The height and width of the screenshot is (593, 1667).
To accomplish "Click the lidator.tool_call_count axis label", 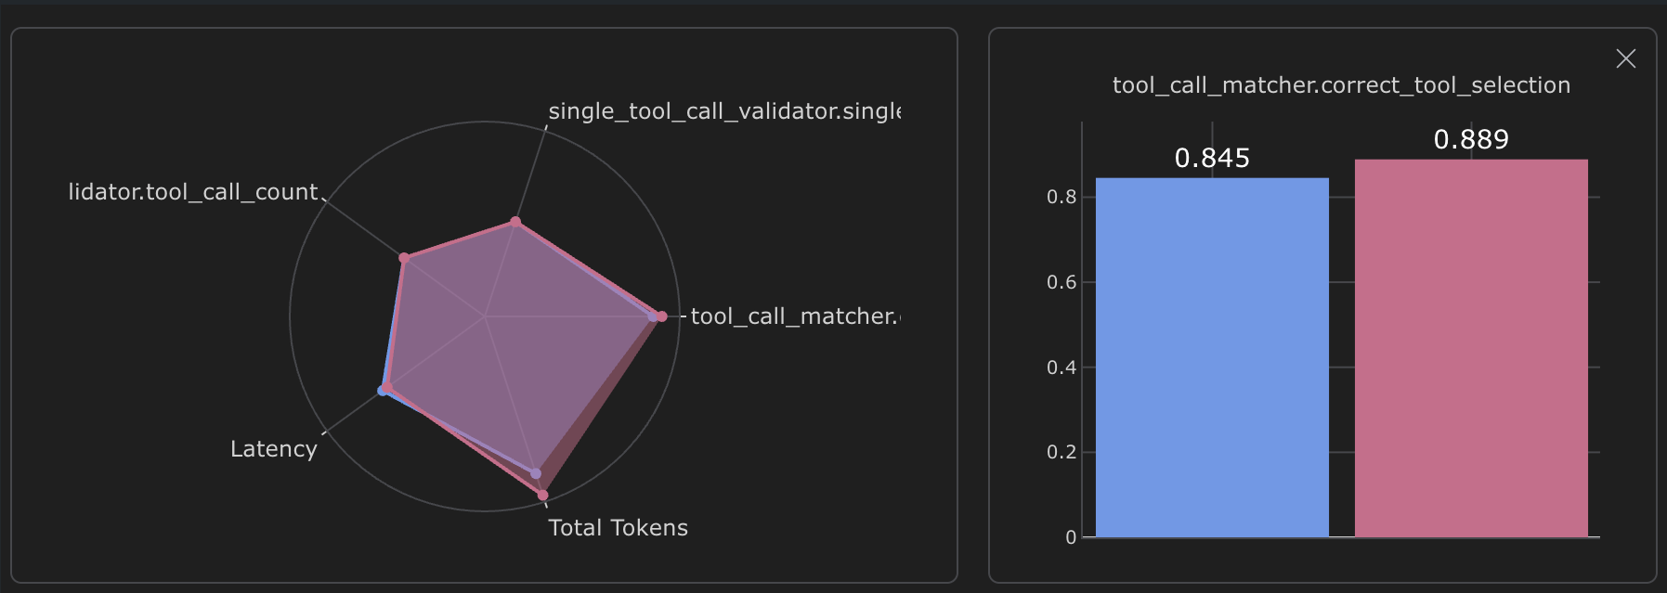I will 193,192.
